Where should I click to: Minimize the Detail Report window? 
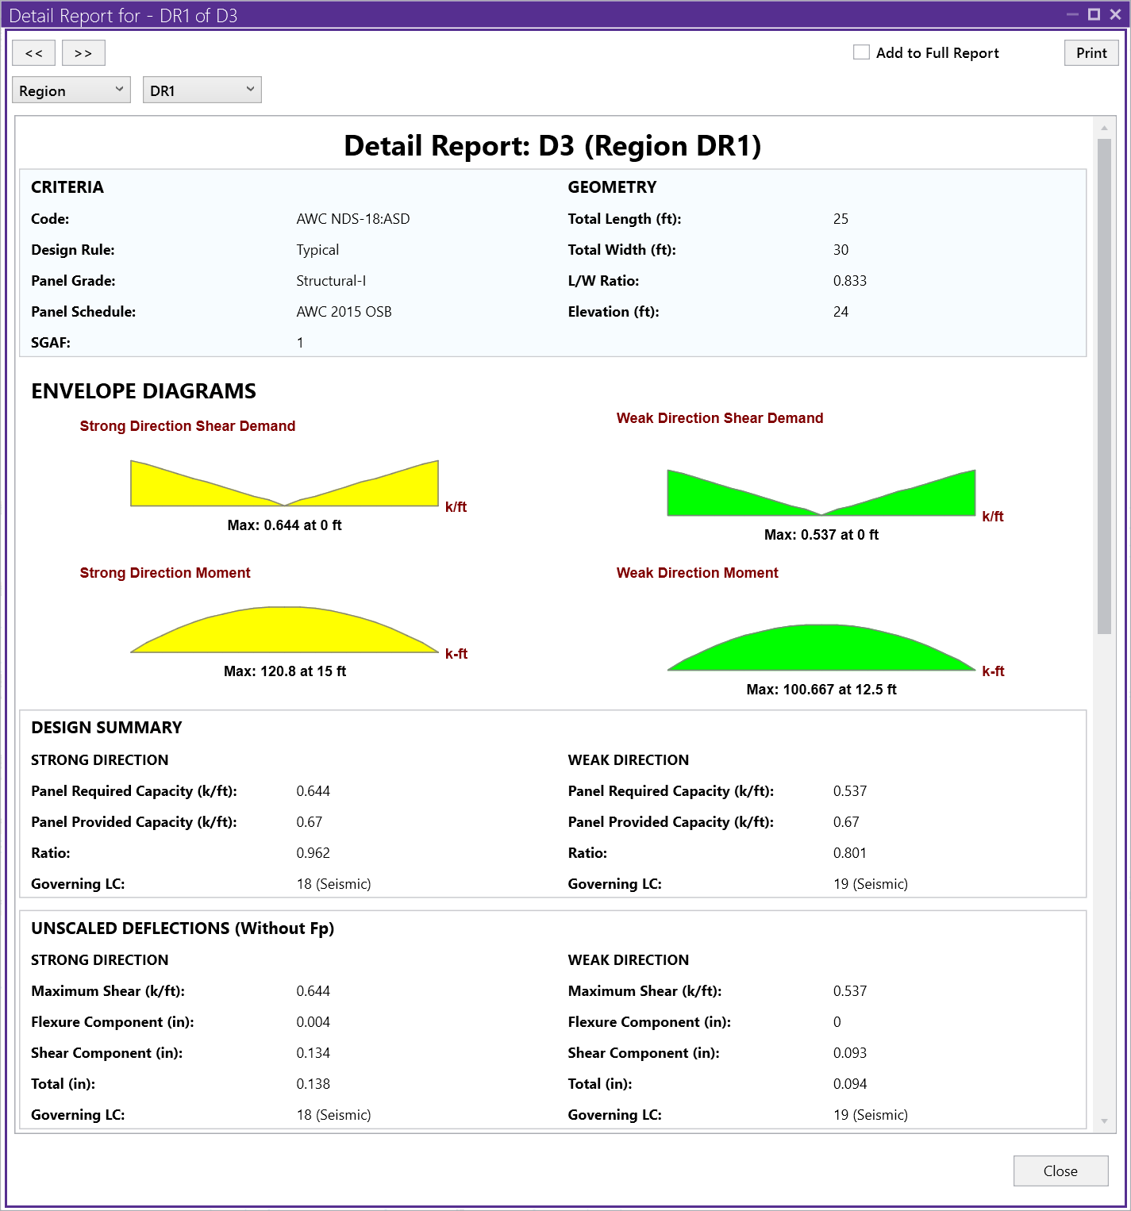(x=1072, y=14)
